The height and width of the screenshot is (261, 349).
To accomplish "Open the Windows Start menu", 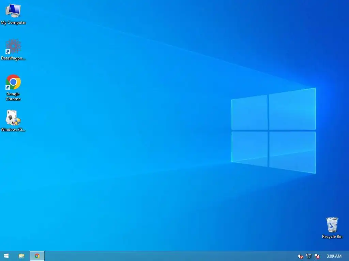I will [x=6, y=256].
